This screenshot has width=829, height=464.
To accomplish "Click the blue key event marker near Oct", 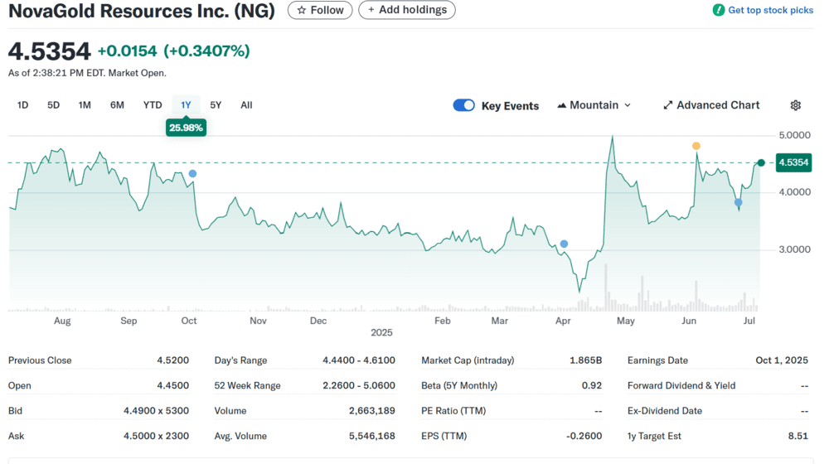I will click(x=192, y=174).
